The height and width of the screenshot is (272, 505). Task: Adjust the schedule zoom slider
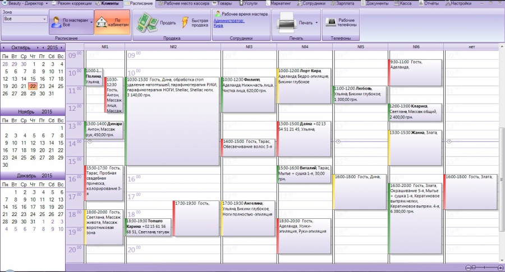click(x=474, y=268)
